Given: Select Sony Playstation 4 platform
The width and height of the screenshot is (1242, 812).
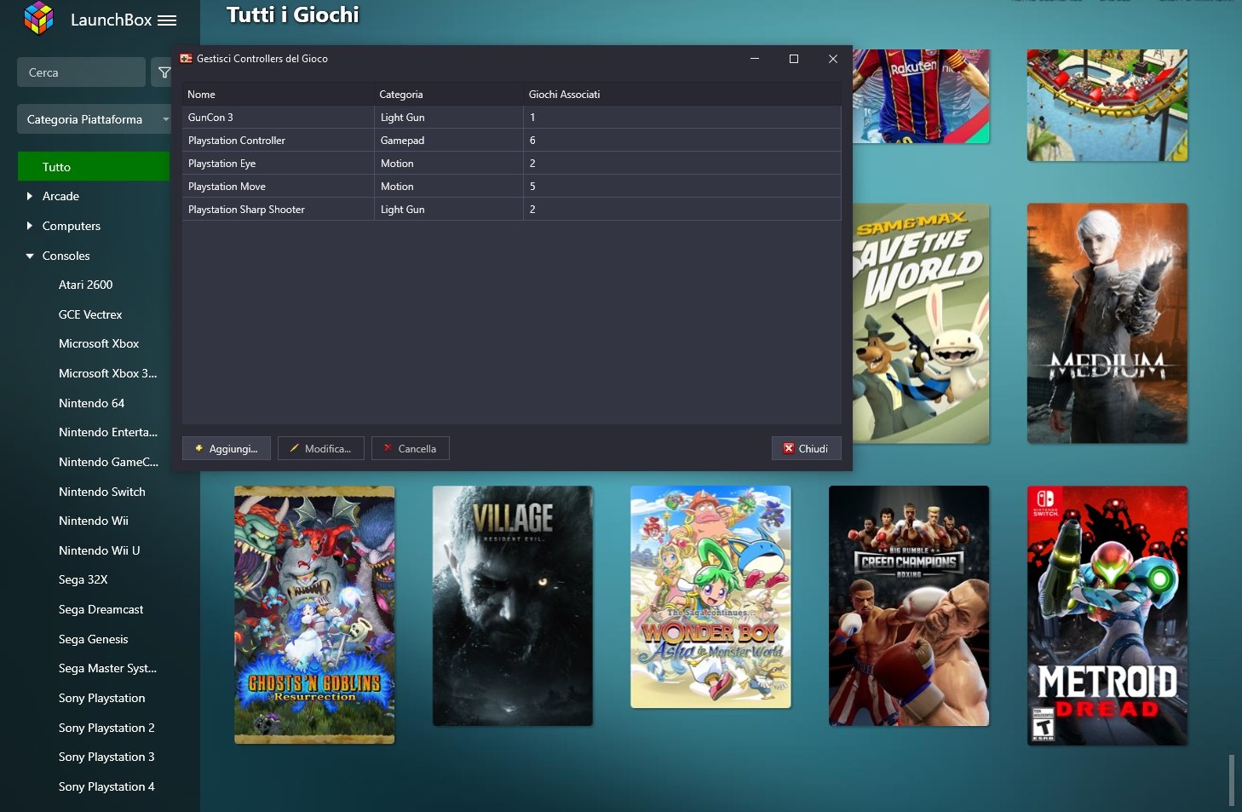Looking at the screenshot, I should click(x=106, y=786).
